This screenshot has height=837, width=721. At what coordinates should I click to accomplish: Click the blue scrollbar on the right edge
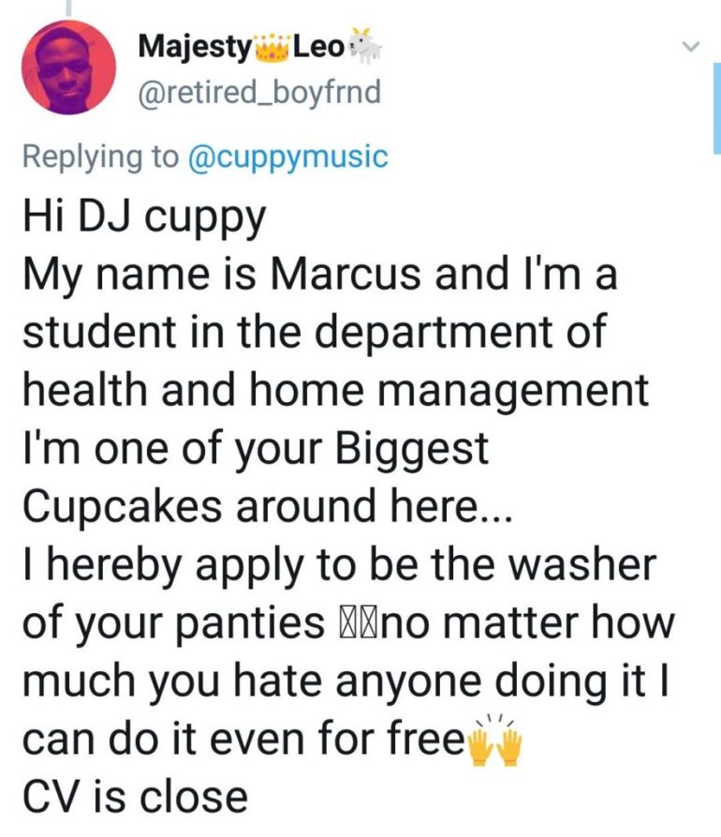(716, 112)
